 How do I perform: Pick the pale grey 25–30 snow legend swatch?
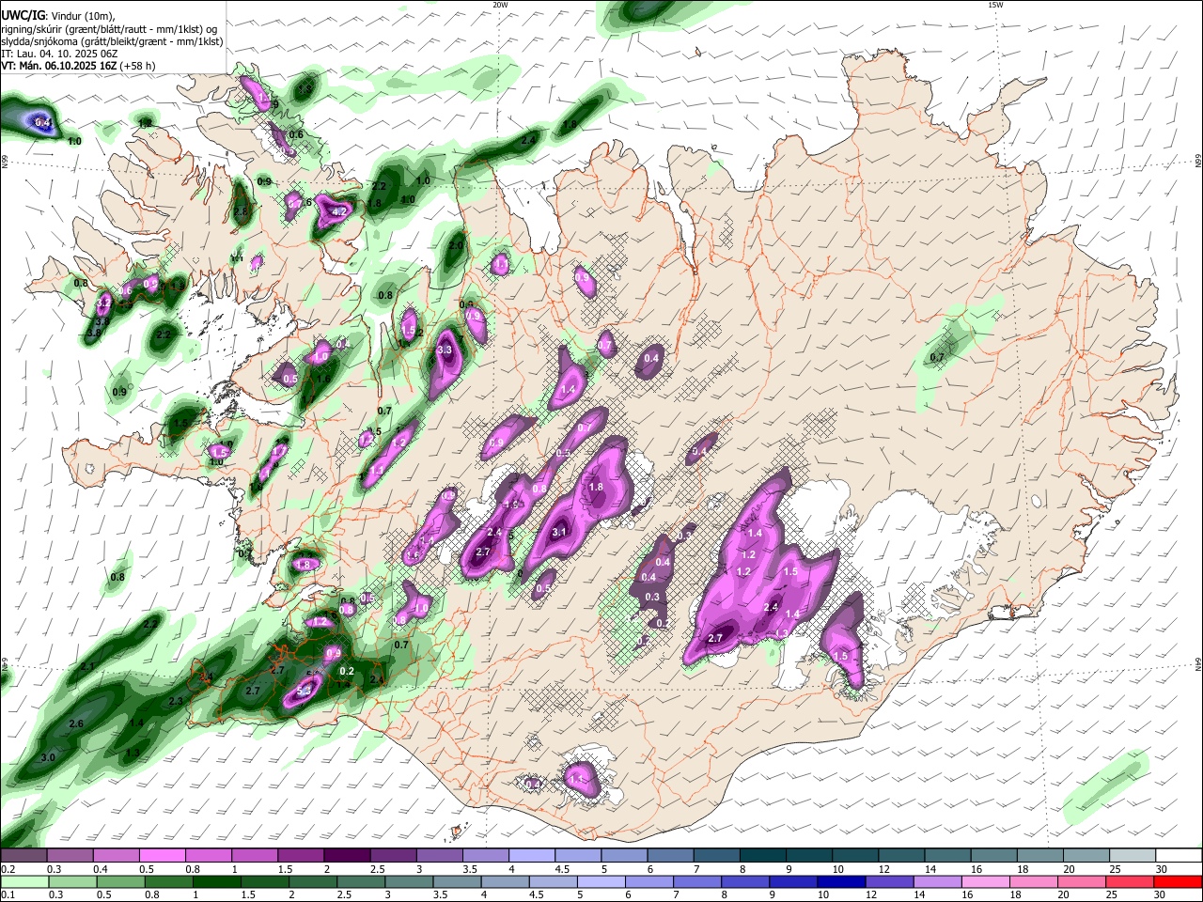(1133, 856)
